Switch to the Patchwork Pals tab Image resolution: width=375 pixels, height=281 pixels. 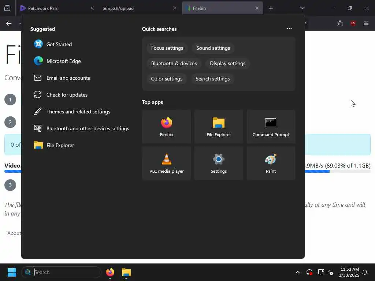pyautogui.click(x=56, y=8)
